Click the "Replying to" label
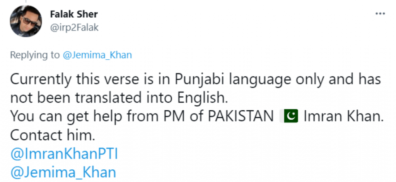This screenshot has width=396, height=182. pyautogui.click(x=34, y=55)
